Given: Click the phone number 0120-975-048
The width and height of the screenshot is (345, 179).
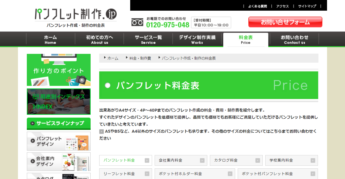Looking at the screenshot, I should click(168, 25).
